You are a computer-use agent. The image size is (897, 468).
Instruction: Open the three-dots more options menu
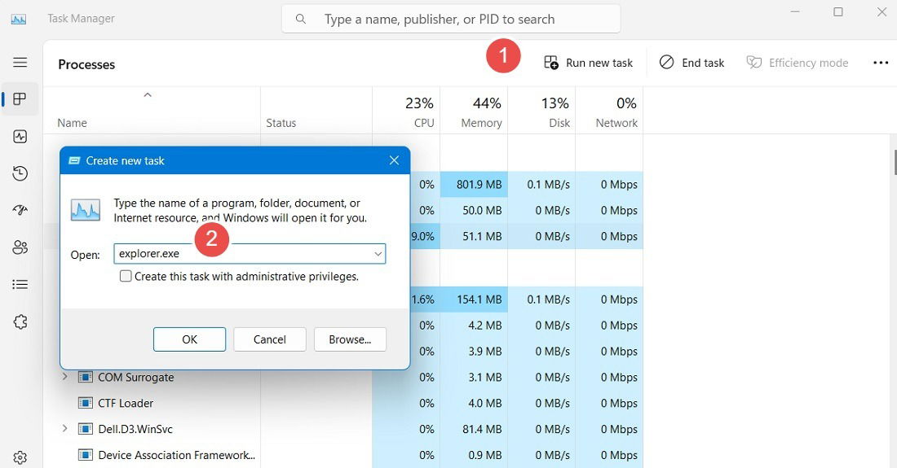click(x=881, y=63)
